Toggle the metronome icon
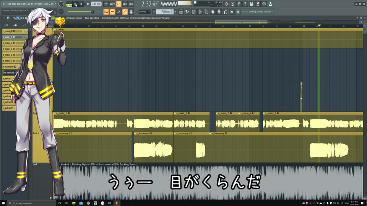This screenshot has width=367, height=206. point(106,4)
